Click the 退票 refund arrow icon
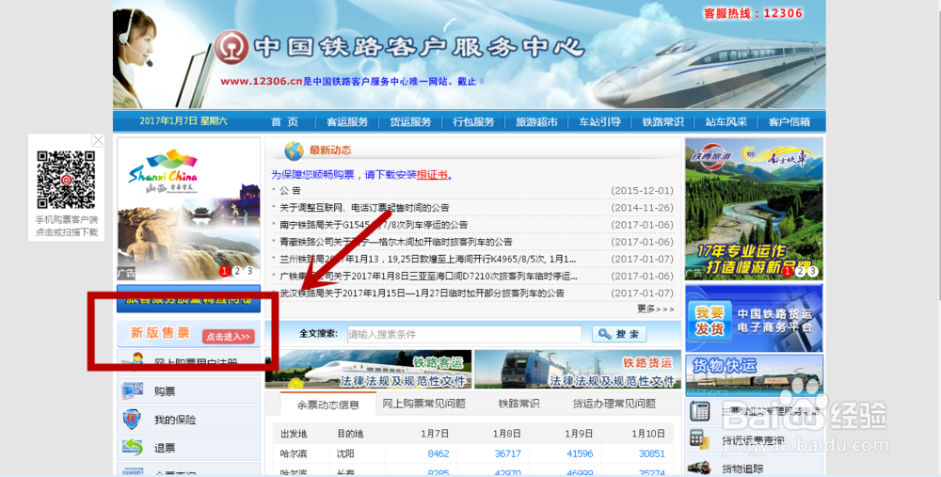The width and height of the screenshot is (941, 477). pyautogui.click(x=132, y=447)
